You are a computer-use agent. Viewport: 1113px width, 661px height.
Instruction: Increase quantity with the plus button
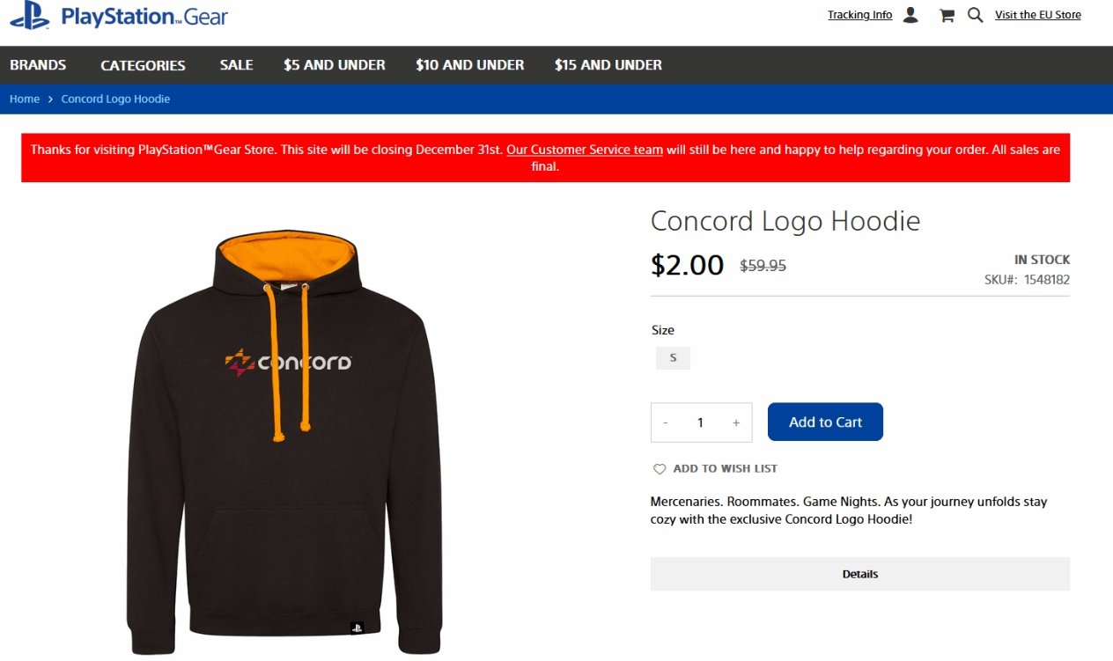point(736,422)
